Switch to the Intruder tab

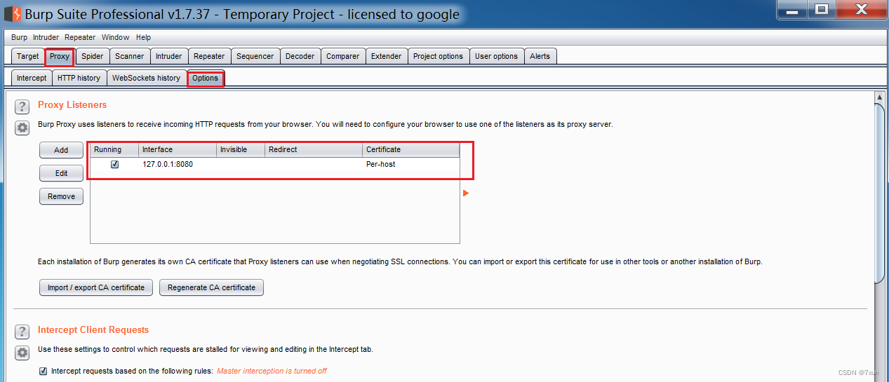168,56
